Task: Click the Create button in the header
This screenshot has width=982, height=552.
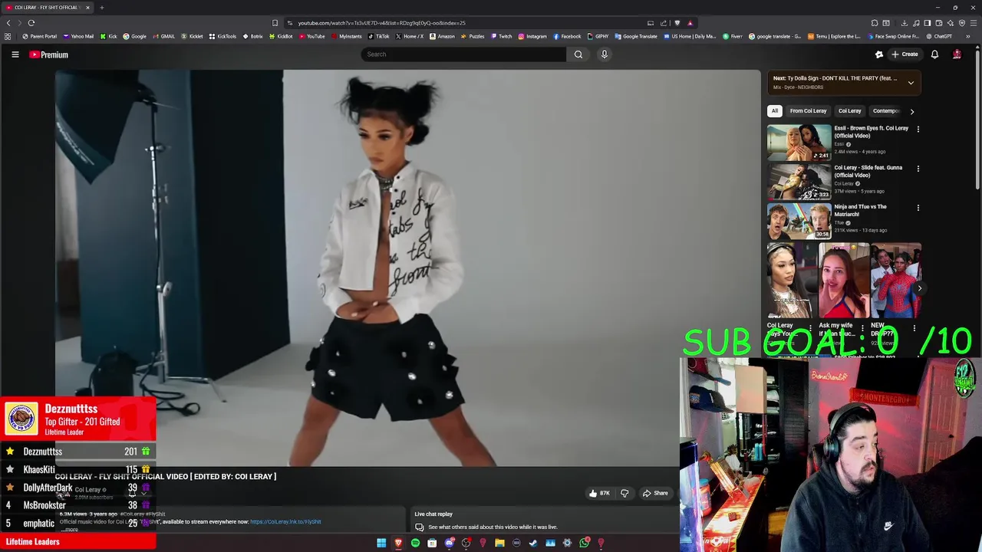Action: click(x=904, y=54)
